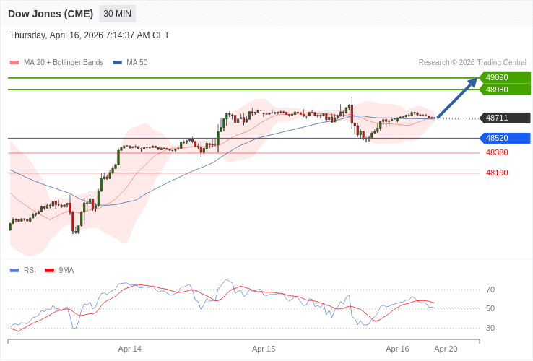Viewport: 533px width, 361px height.
Task: Click the blue upward forecast arrow
Action: click(x=458, y=98)
